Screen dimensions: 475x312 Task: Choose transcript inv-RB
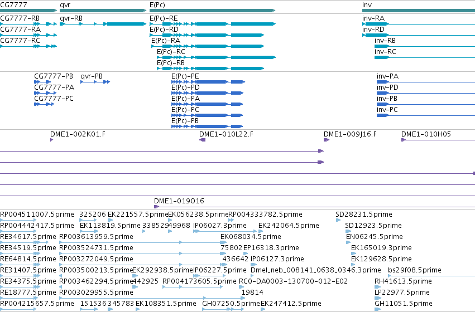pyautogui.click(x=385, y=41)
